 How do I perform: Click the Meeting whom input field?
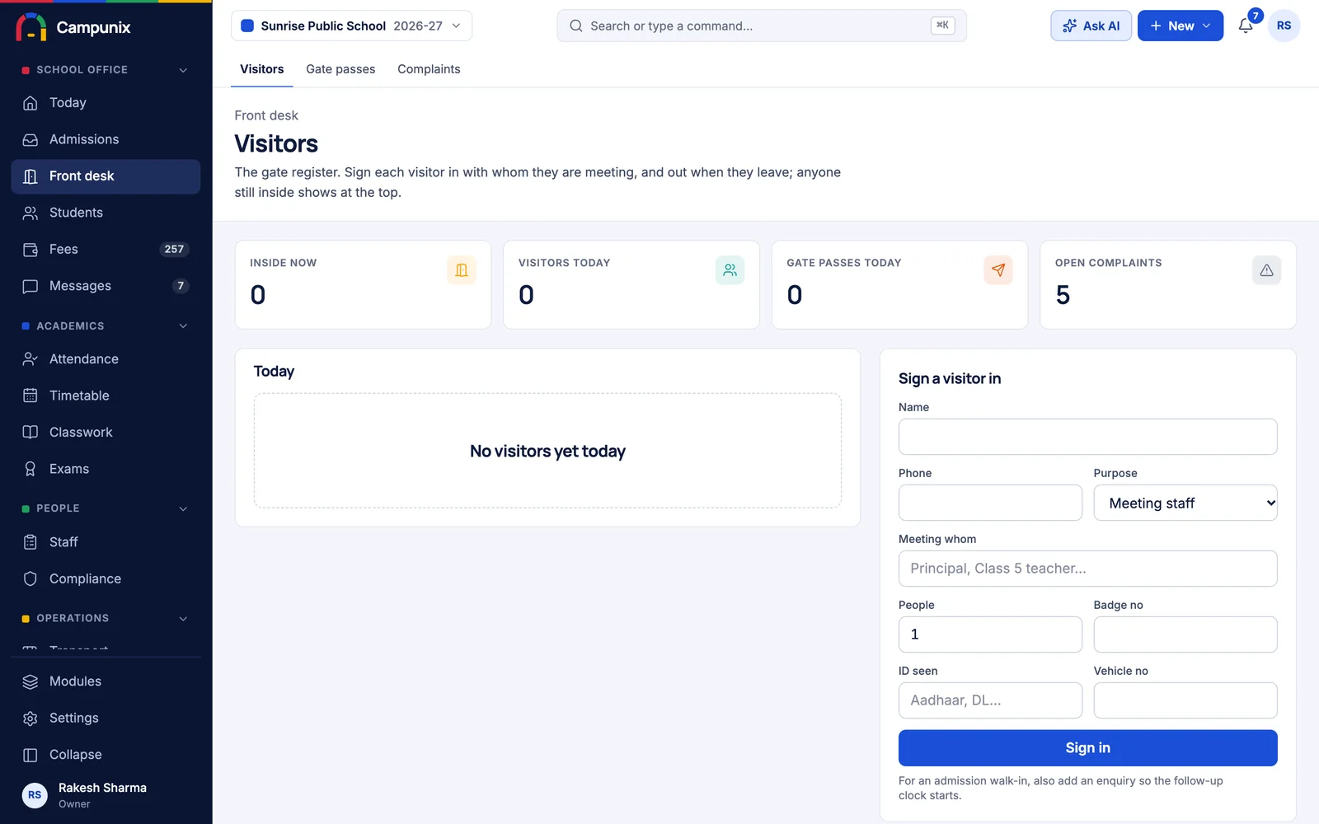(x=1088, y=569)
